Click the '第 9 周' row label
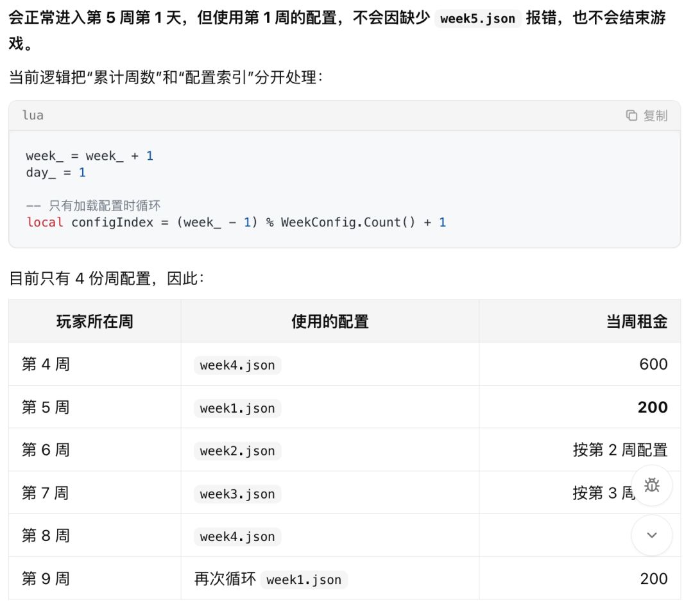693x609 pixels. point(46,578)
